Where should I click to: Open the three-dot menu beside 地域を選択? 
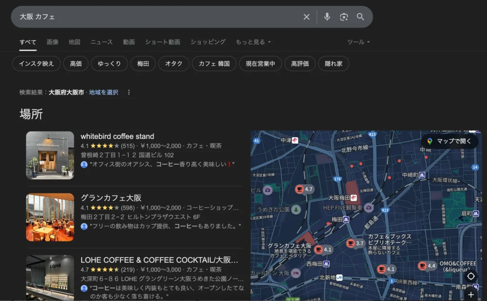pyautogui.click(x=129, y=92)
